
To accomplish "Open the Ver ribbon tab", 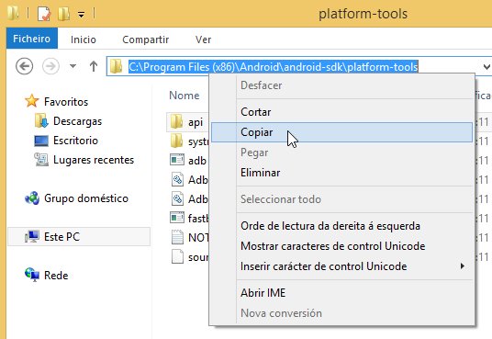I will (203, 40).
